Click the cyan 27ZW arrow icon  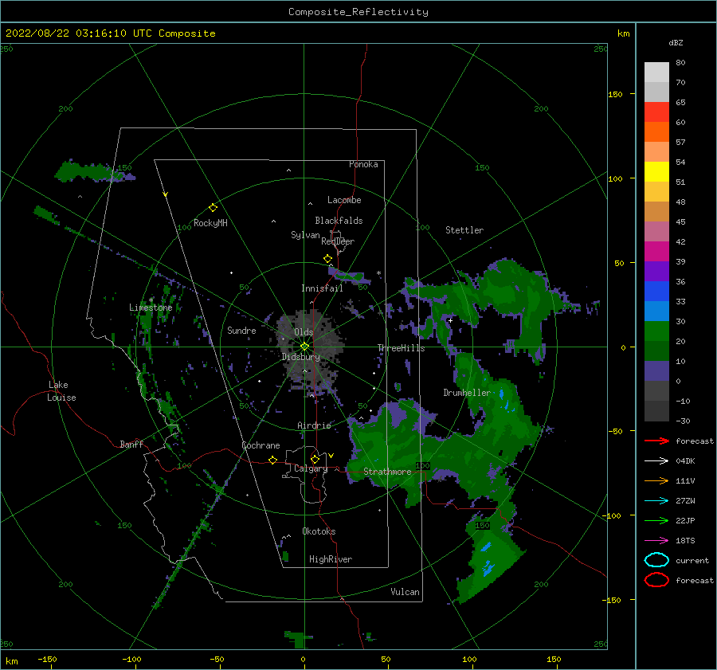click(656, 501)
